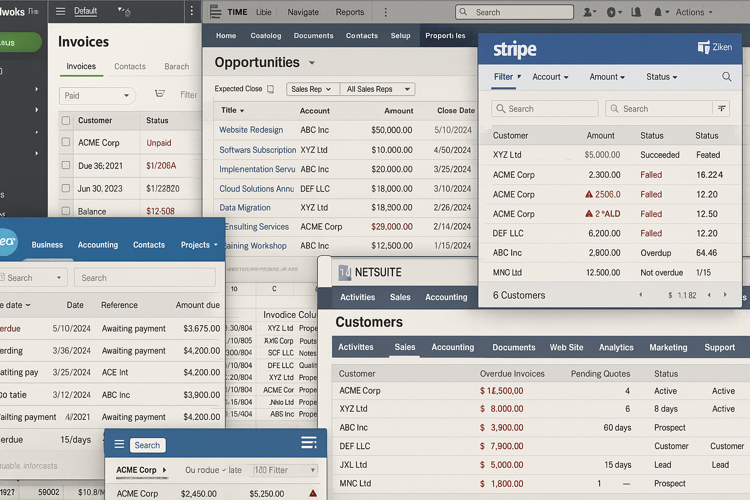Open the Reports menu in TIME bar
This screenshot has width=750, height=500.
350,12
